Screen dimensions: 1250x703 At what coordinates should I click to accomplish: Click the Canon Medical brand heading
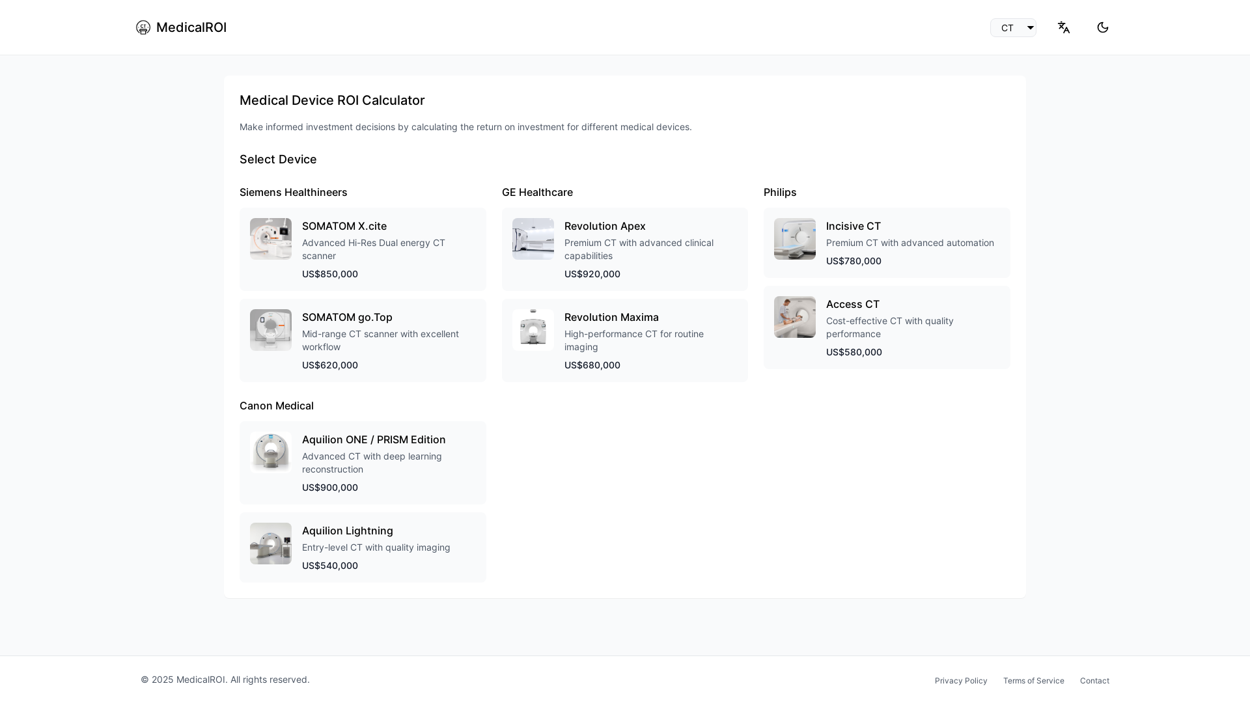click(277, 406)
